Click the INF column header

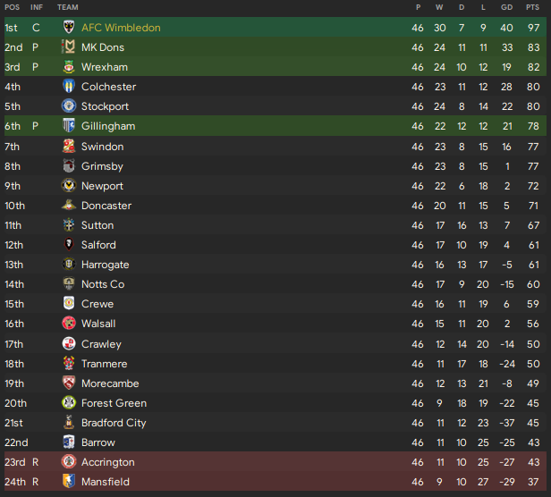(37, 7)
